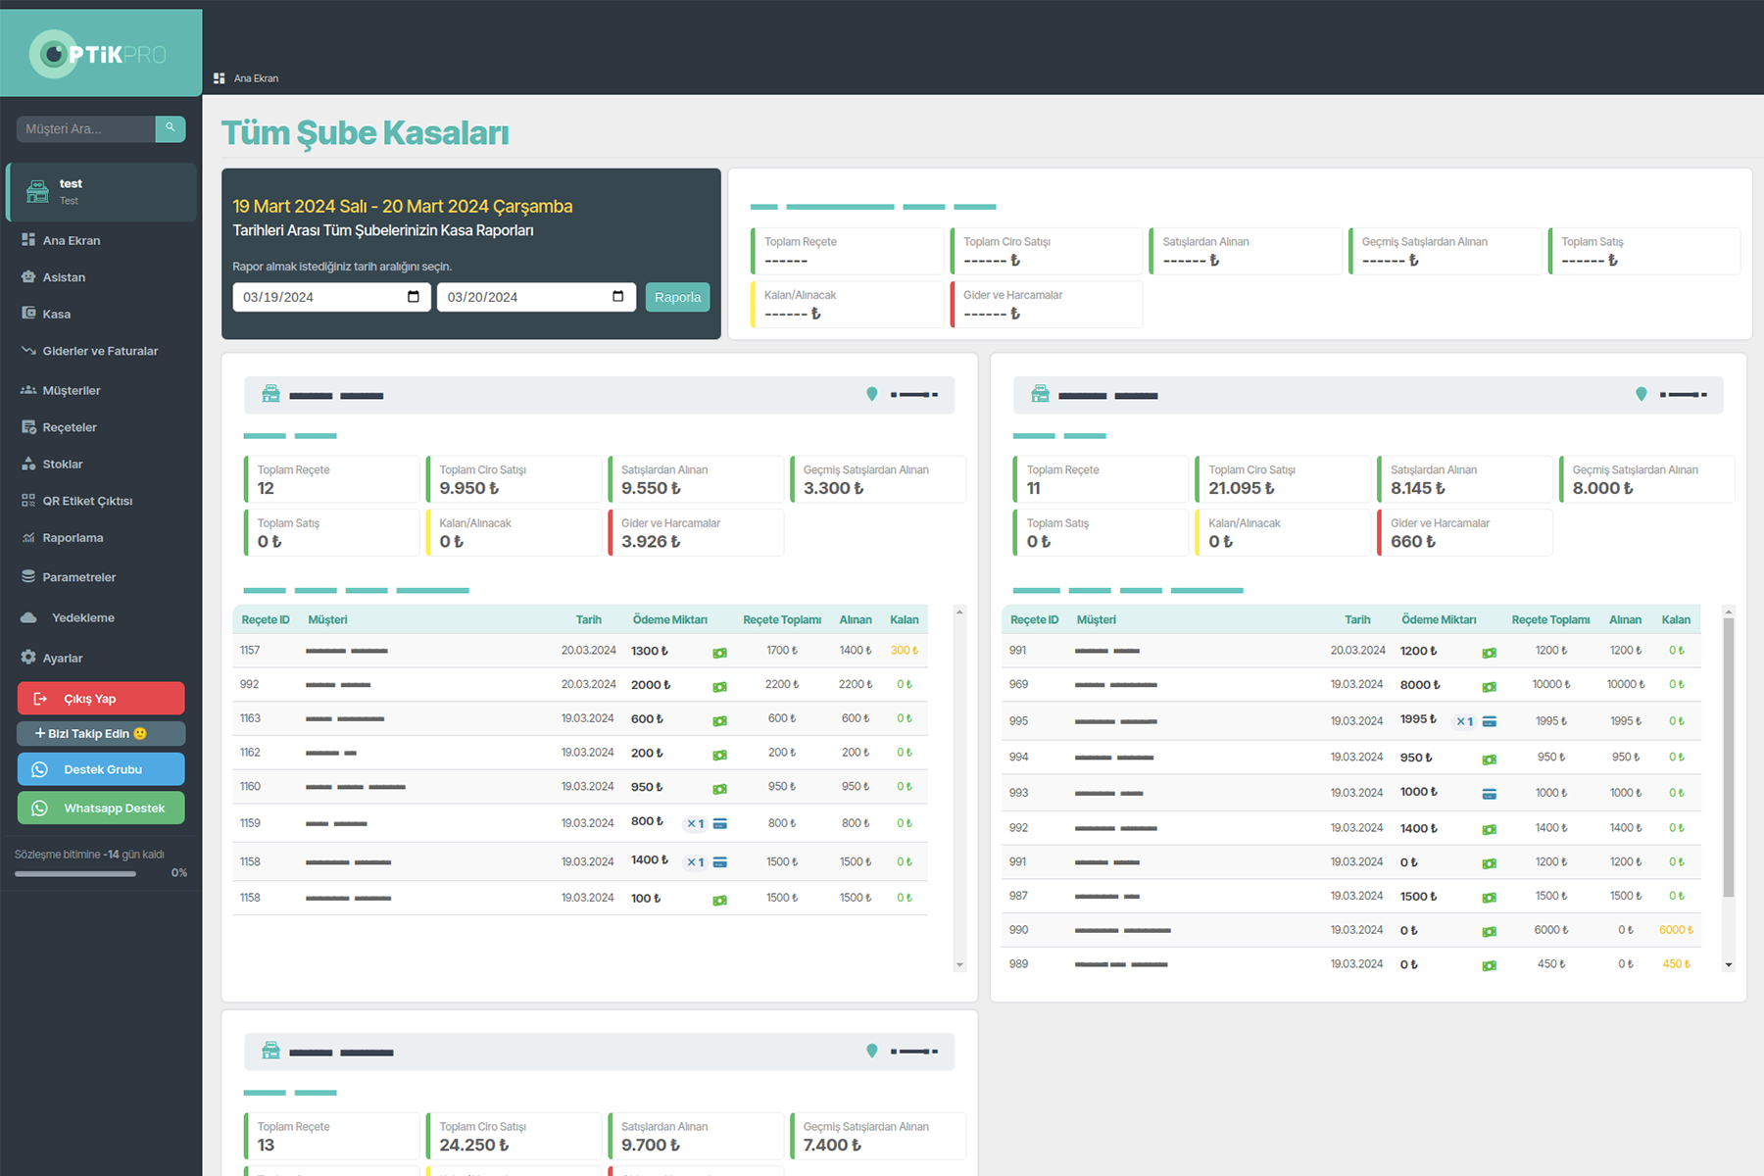Click the Ayarlar gear icon
Viewport: 1764px width, 1176px height.
click(28, 658)
